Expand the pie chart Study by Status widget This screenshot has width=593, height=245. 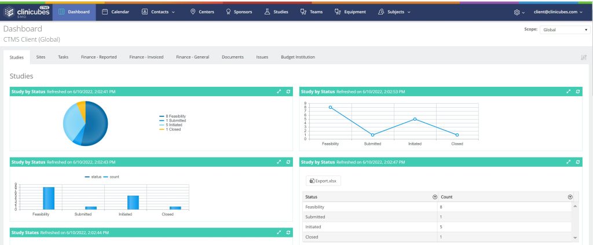coord(279,92)
